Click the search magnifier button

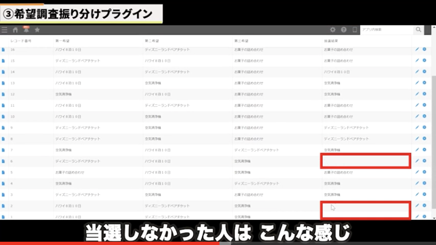pos(419,30)
